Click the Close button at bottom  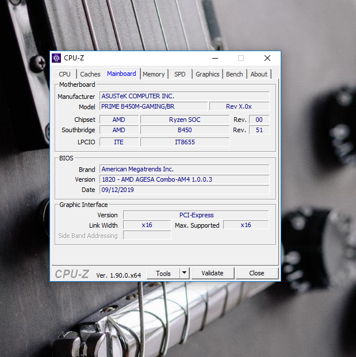(257, 273)
